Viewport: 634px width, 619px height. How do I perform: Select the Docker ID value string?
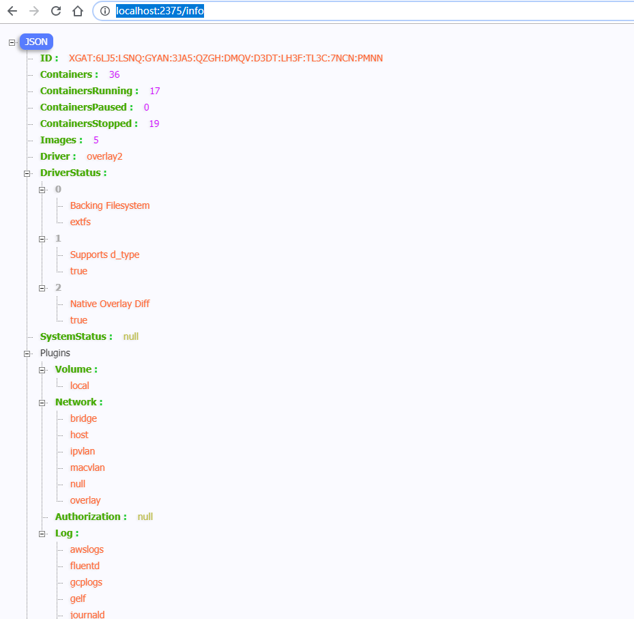[226, 58]
